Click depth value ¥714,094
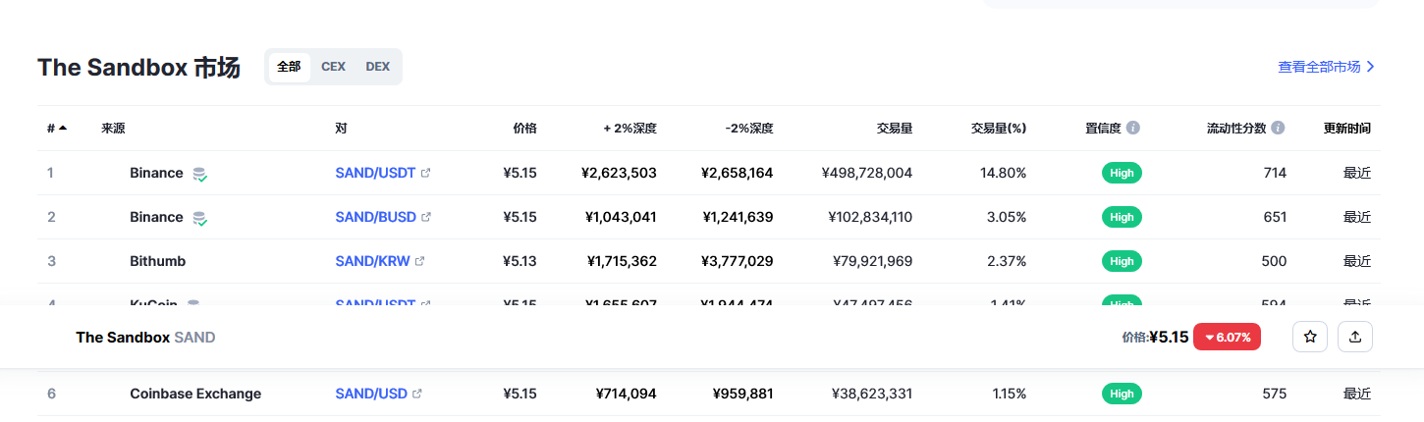Viewport: 1424px width, 422px height. coord(626,394)
